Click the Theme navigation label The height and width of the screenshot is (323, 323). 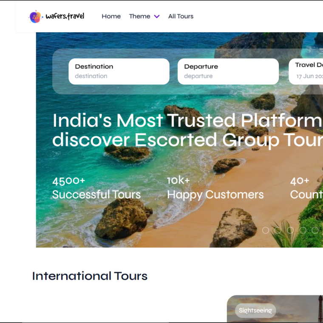coord(139,16)
